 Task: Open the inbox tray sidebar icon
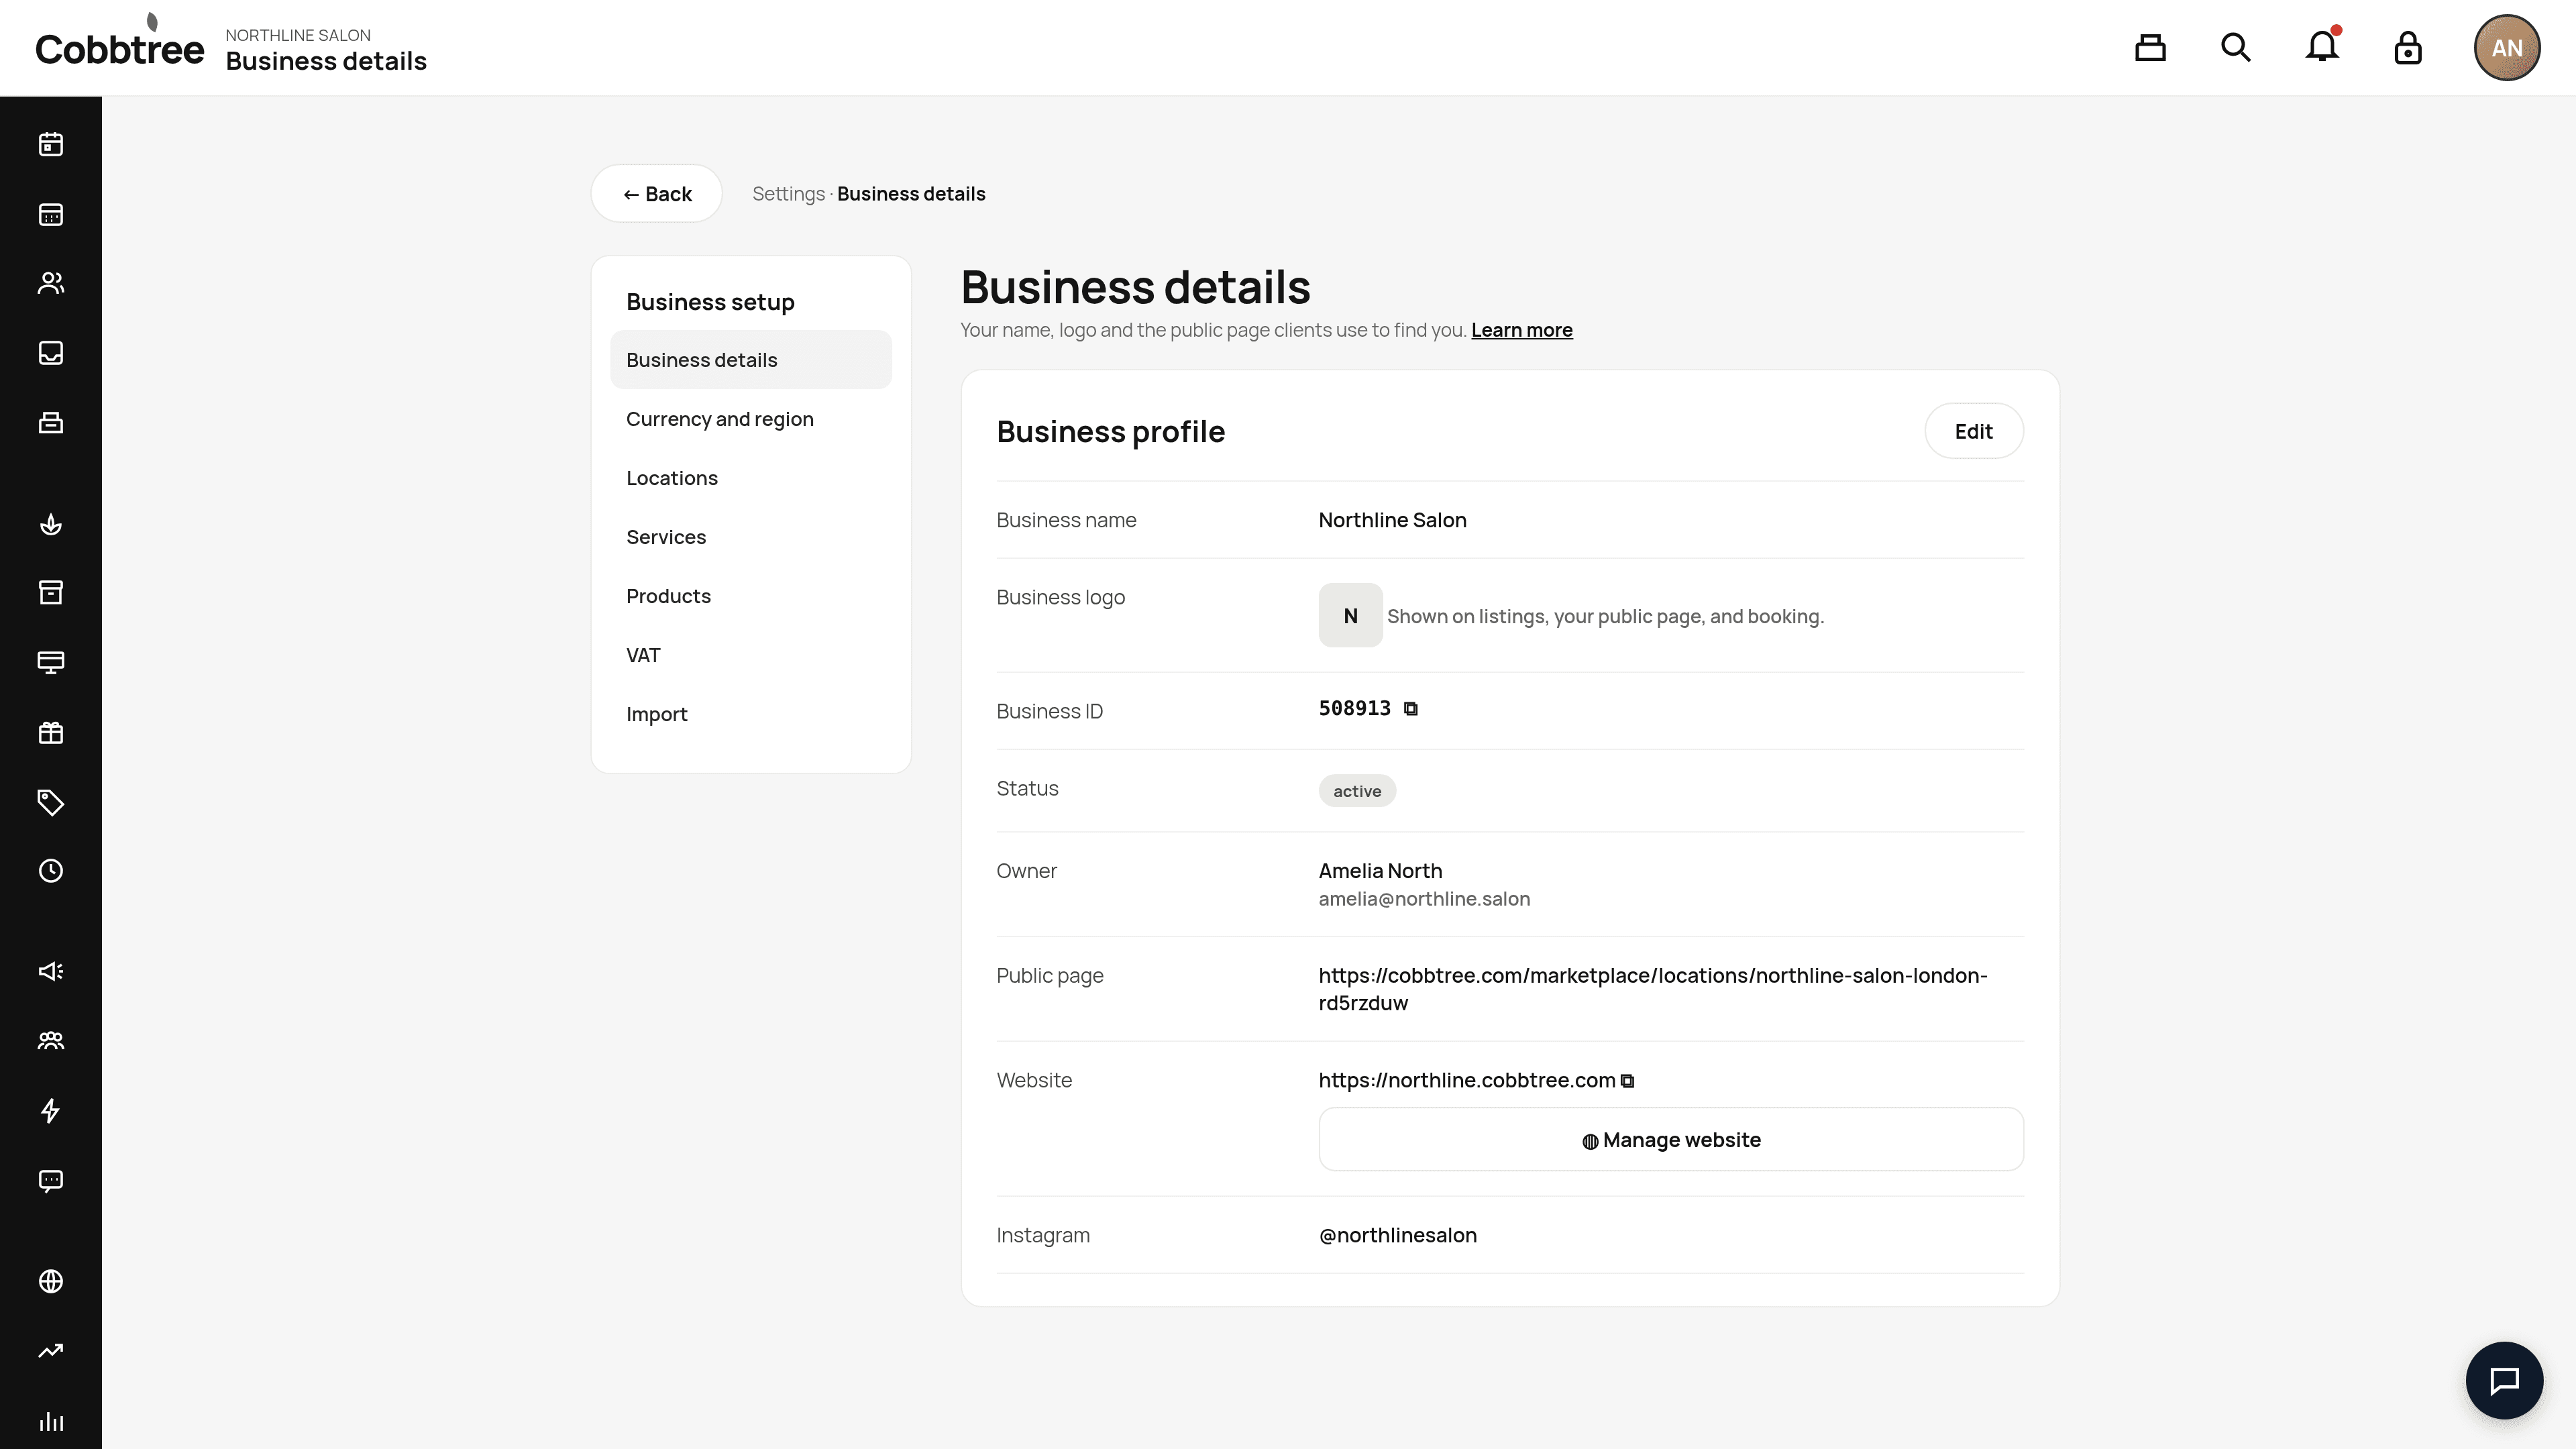coord(51,353)
